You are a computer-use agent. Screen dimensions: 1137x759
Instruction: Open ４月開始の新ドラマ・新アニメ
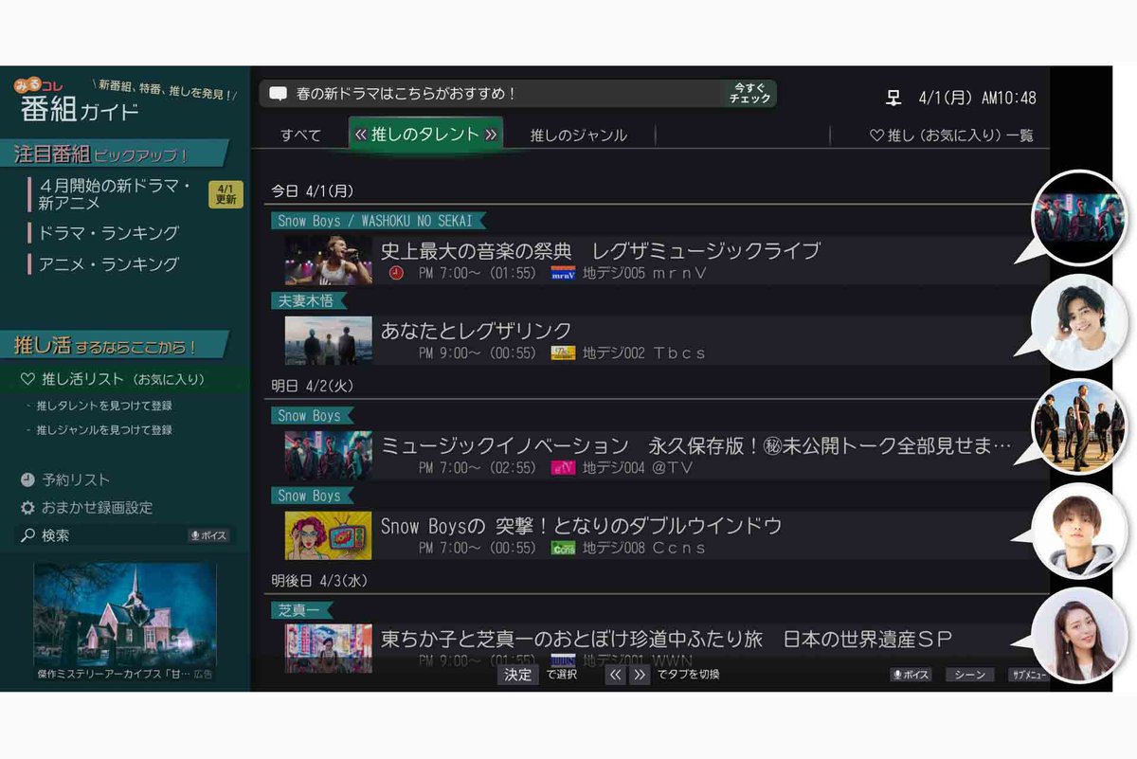116,194
